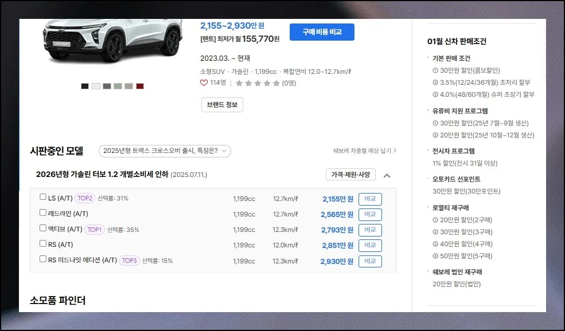Open the 쉐보레 차종별 예상 납기 link
565x331 pixels.
coord(365,151)
